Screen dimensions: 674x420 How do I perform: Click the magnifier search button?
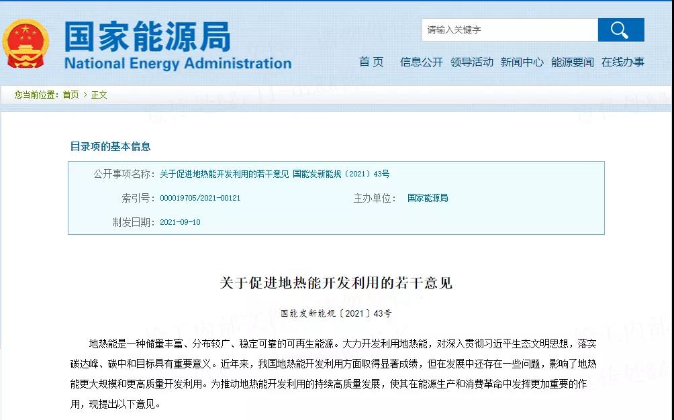[620, 30]
